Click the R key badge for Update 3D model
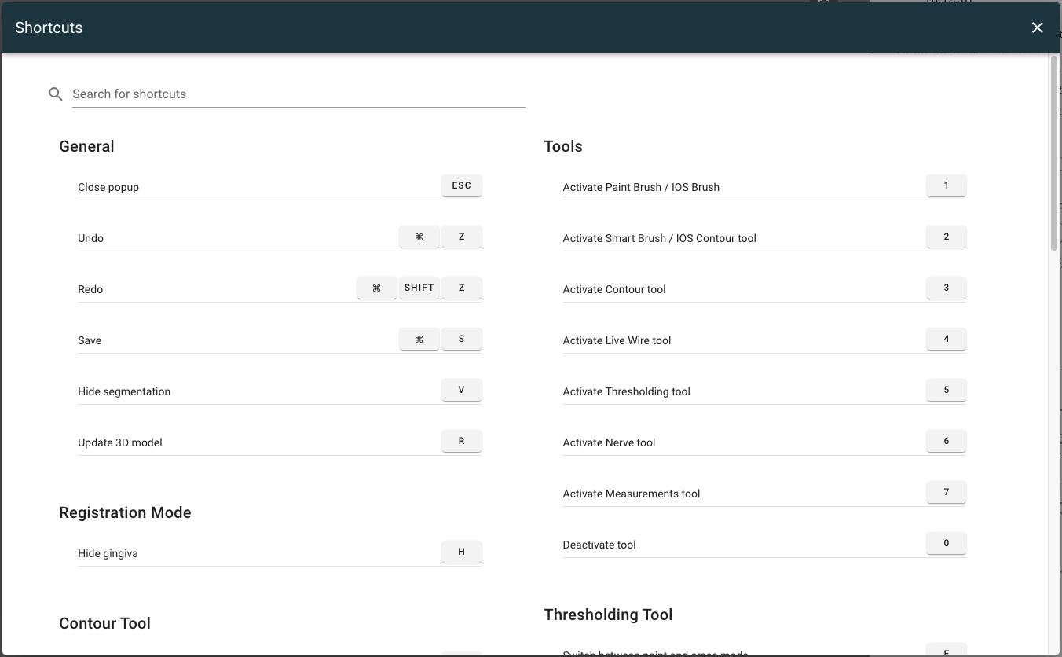This screenshot has width=1062, height=657. tap(461, 442)
